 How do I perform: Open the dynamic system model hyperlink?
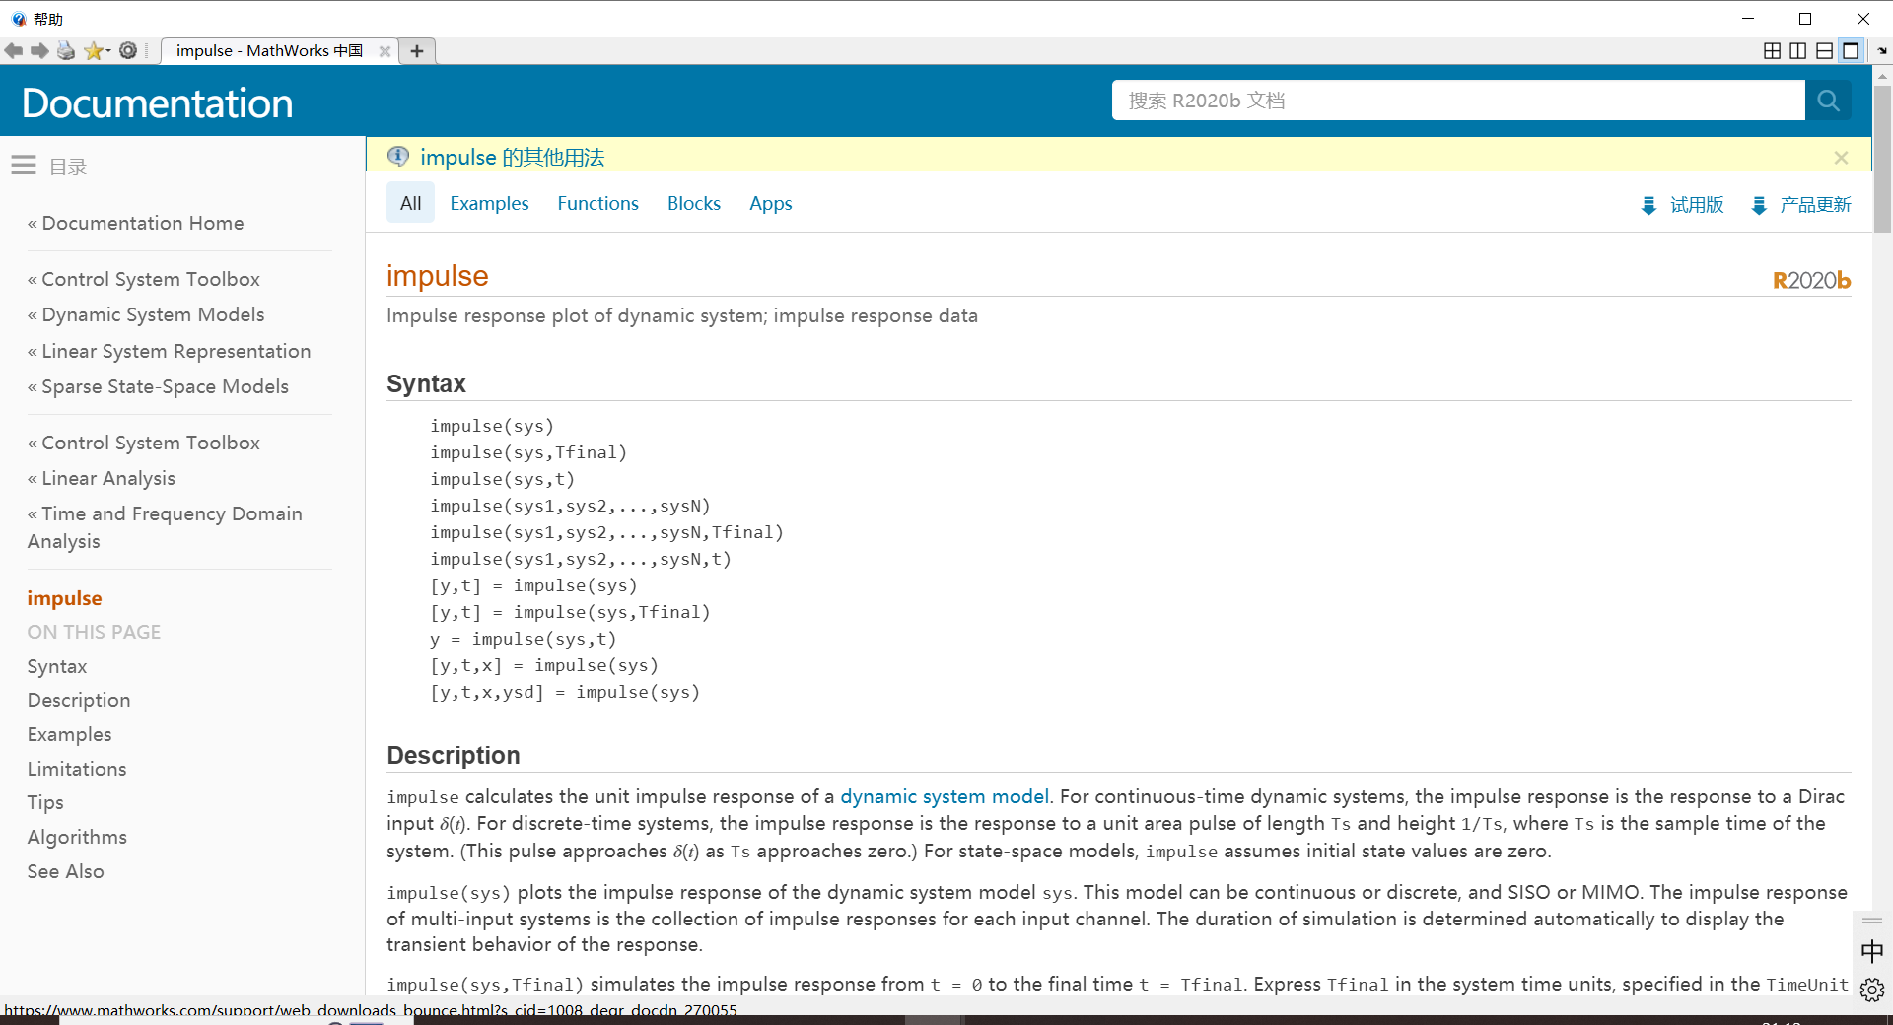(x=945, y=796)
